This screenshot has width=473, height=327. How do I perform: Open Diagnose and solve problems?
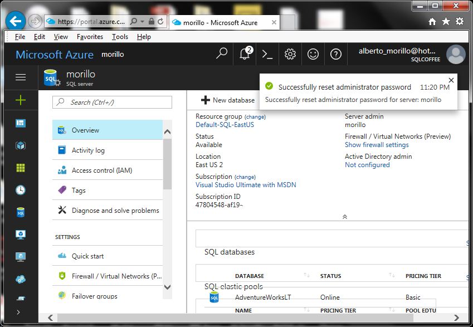pos(108,210)
